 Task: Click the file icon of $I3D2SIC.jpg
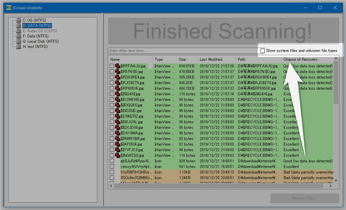pos(118,111)
